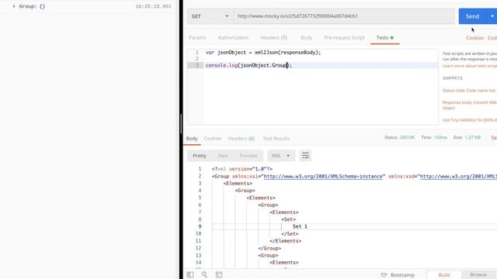
Task: Switch to the Authorization tab
Action: (233, 37)
